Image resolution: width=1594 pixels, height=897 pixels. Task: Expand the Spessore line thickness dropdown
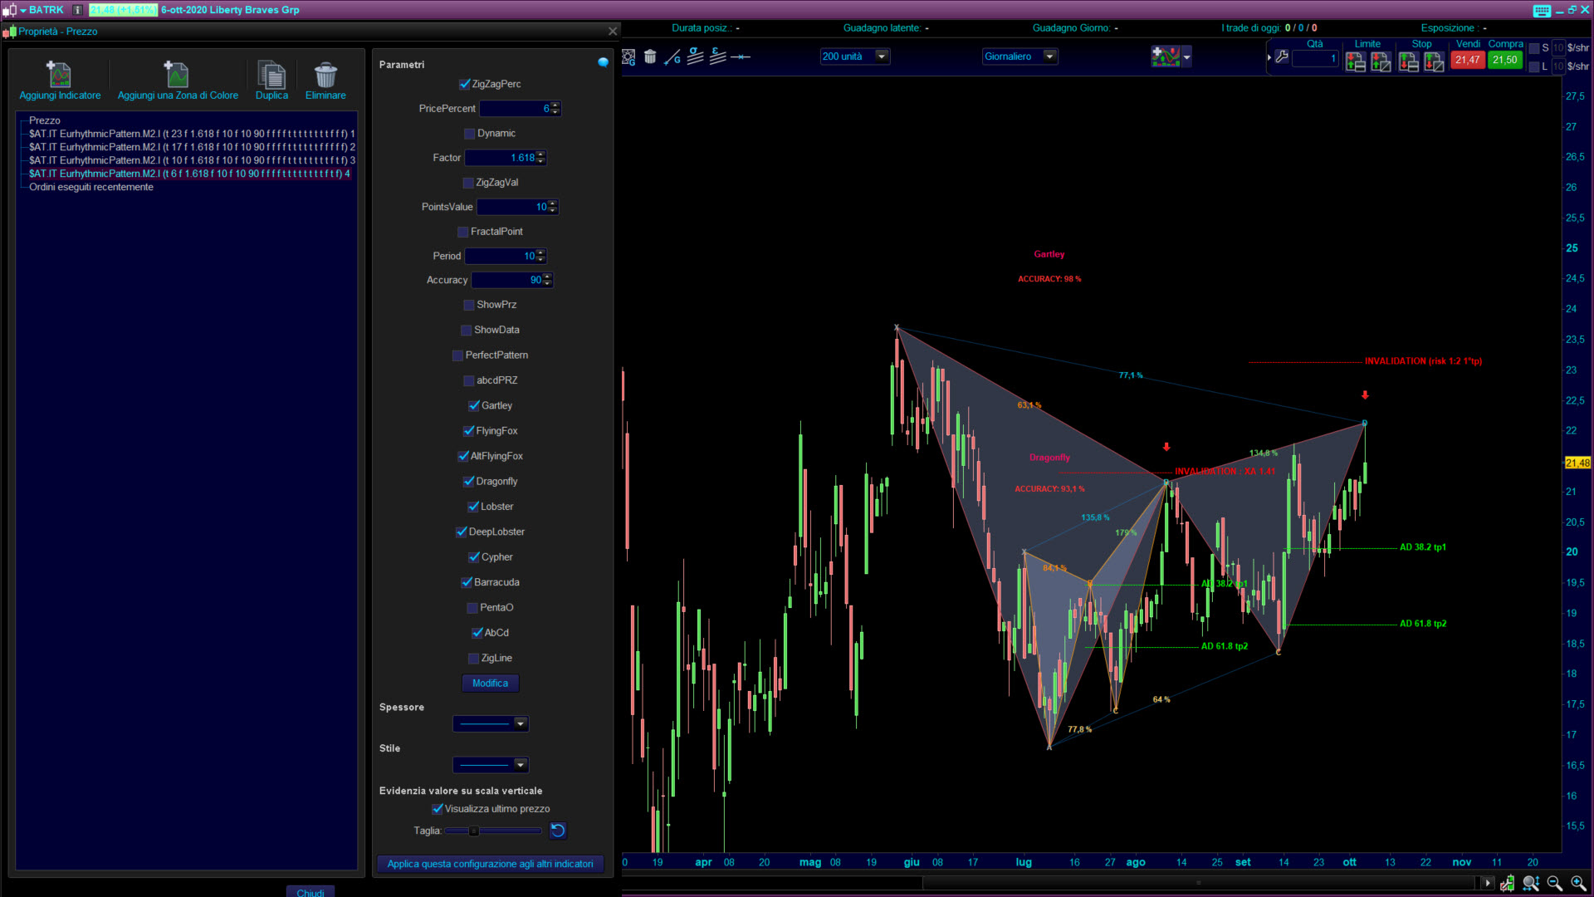pos(521,723)
